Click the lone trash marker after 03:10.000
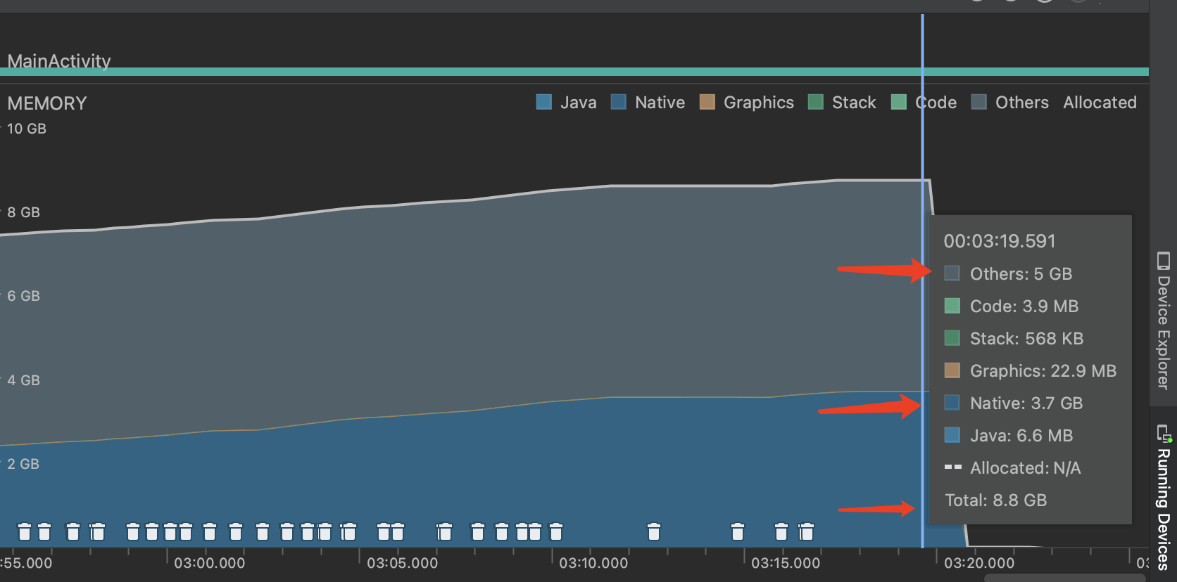 [654, 531]
